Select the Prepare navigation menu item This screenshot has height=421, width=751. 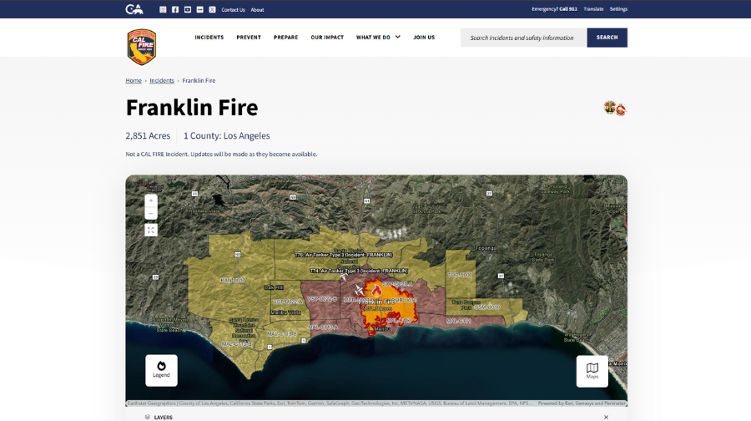[285, 38]
